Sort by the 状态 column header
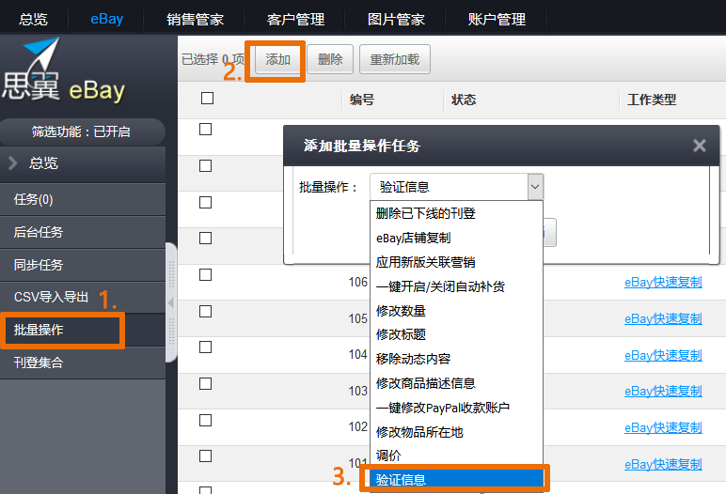The height and width of the screenshot is (494, 726). [464, 100]
